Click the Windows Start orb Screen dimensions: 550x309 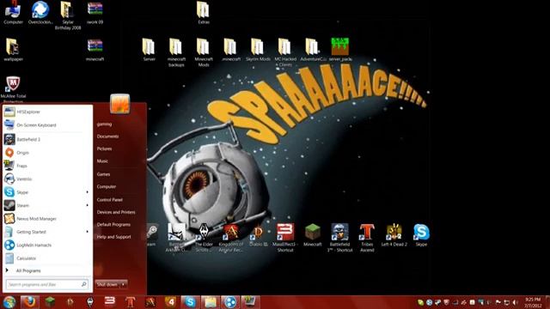(9, 302)
